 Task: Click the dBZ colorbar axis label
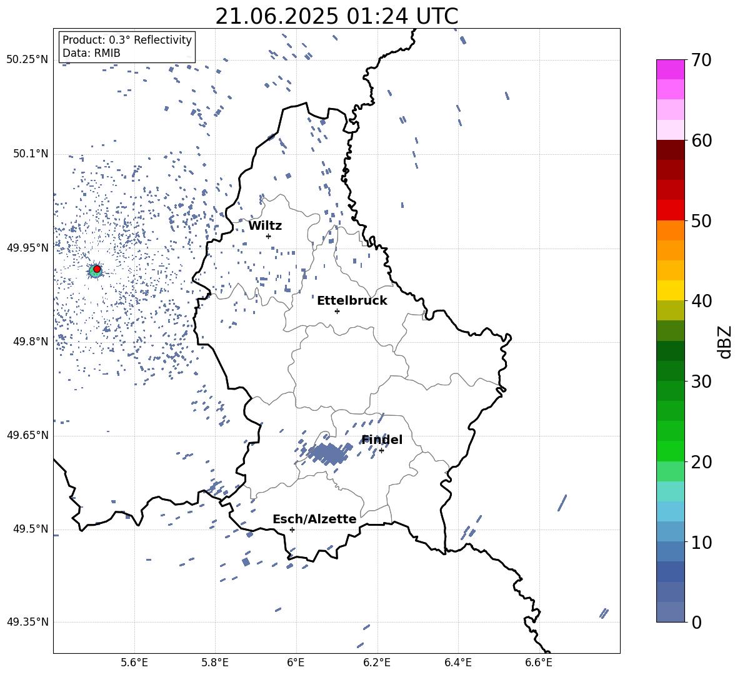pyautogui.click(x=726, y=342)
